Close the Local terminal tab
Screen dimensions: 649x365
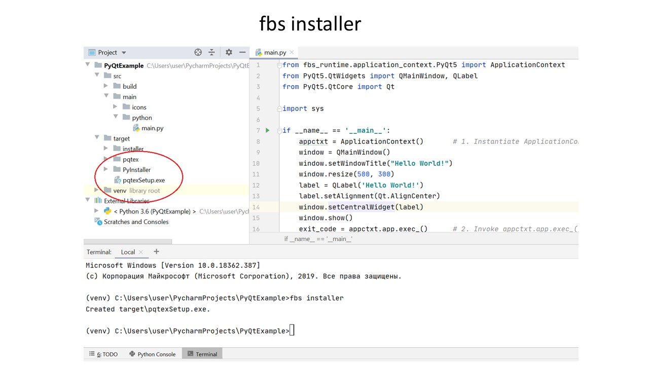(141, 252)
